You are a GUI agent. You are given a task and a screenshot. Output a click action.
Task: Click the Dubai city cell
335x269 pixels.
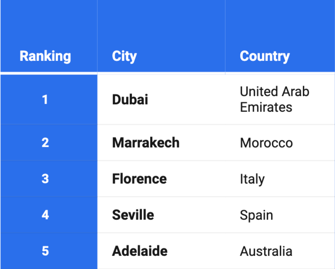coord(161,99)
